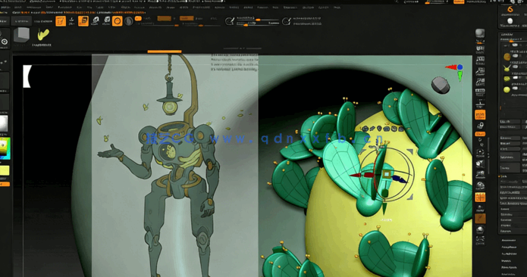
Task: Click the gray half-shaded sphere icon in toolbar
Action: (128, 21)
